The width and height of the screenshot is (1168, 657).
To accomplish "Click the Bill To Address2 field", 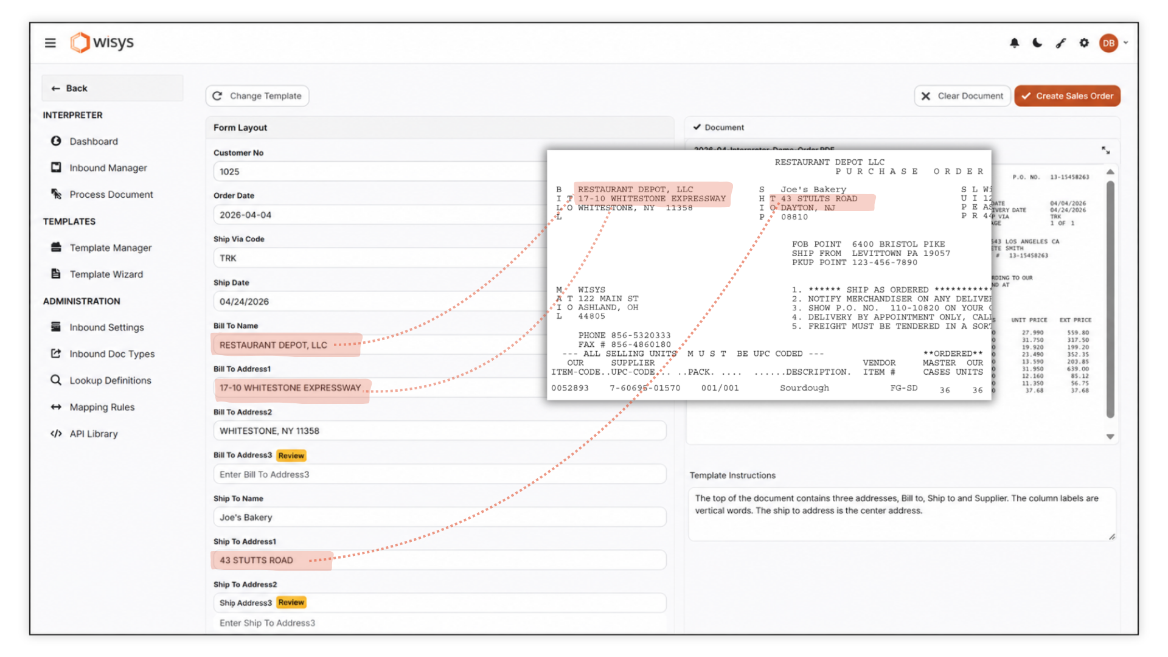I will [440, 431].
